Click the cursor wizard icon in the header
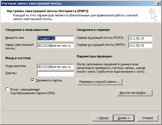 pos(152,14)
